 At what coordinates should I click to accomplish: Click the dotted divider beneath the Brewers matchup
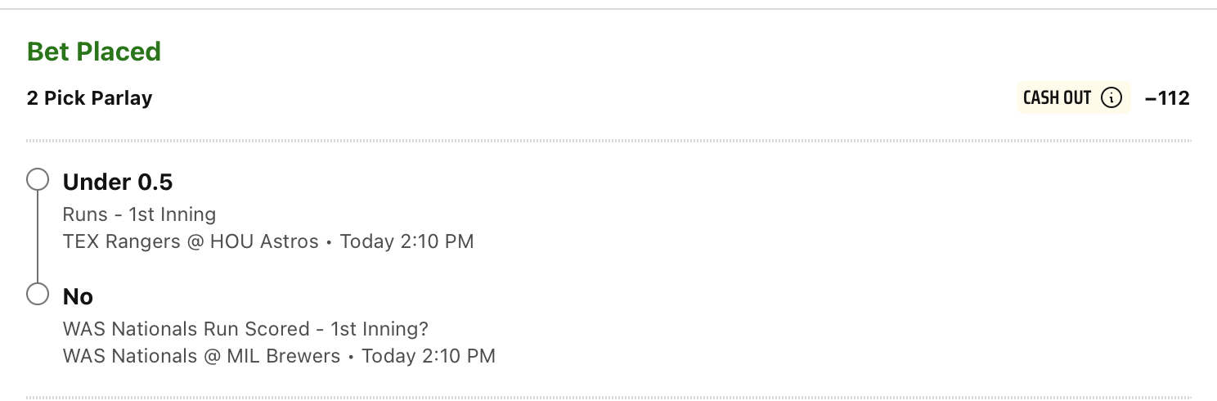coord(608,398)
